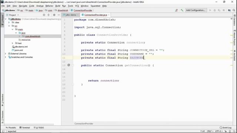
Task: Click the cursor position 11:41 in status bar
Action: [x=203, y=131]
